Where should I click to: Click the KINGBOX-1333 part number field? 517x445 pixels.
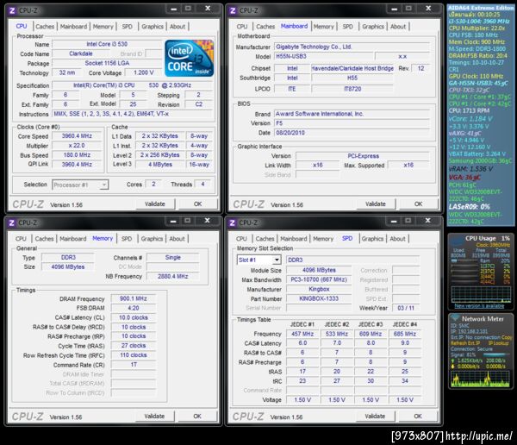tap(319, 298)
